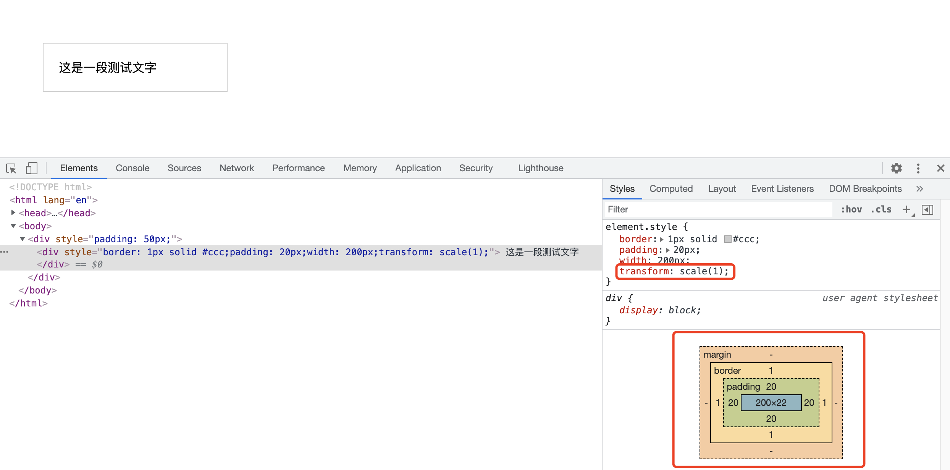Open the Network tab
Screen dimensions: 950x470
tap(236, 168)
